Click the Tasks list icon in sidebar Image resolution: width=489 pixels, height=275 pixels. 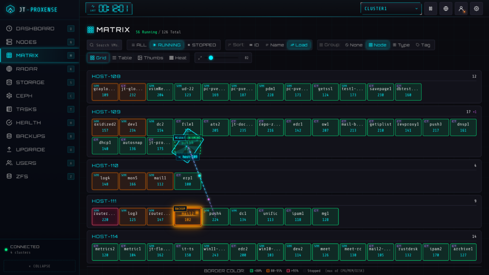click(9, 109)
